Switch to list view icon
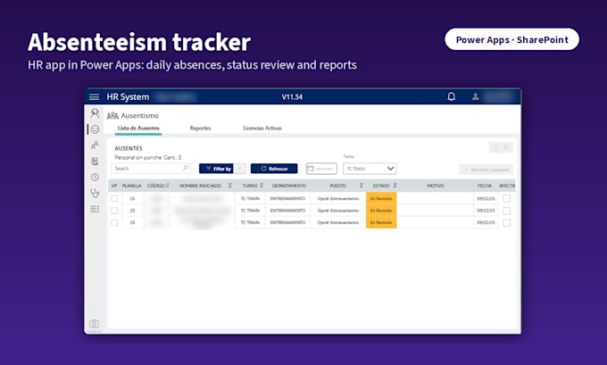 507,147
